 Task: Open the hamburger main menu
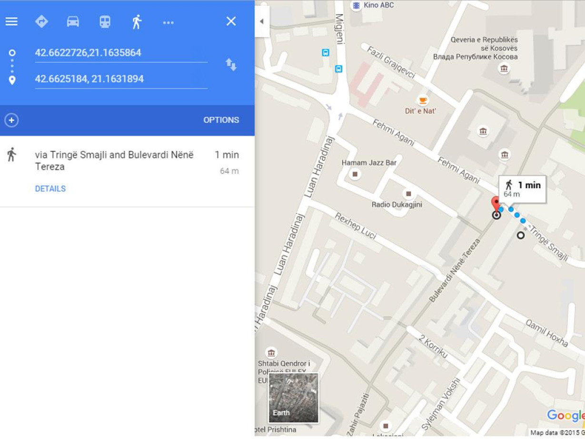coord(11,21)
